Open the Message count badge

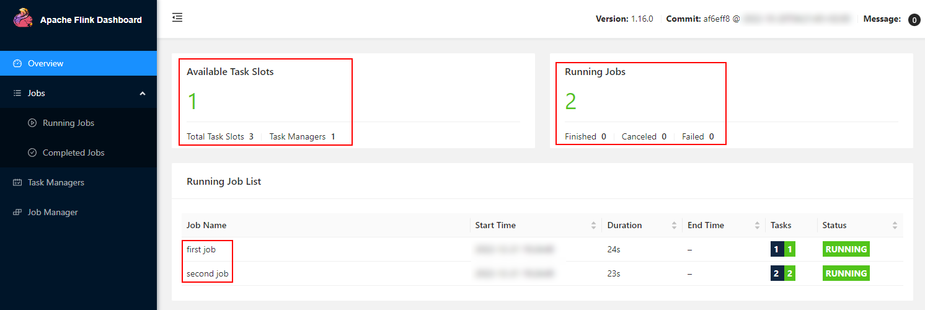pyautogui.click(x=914, y=20)
